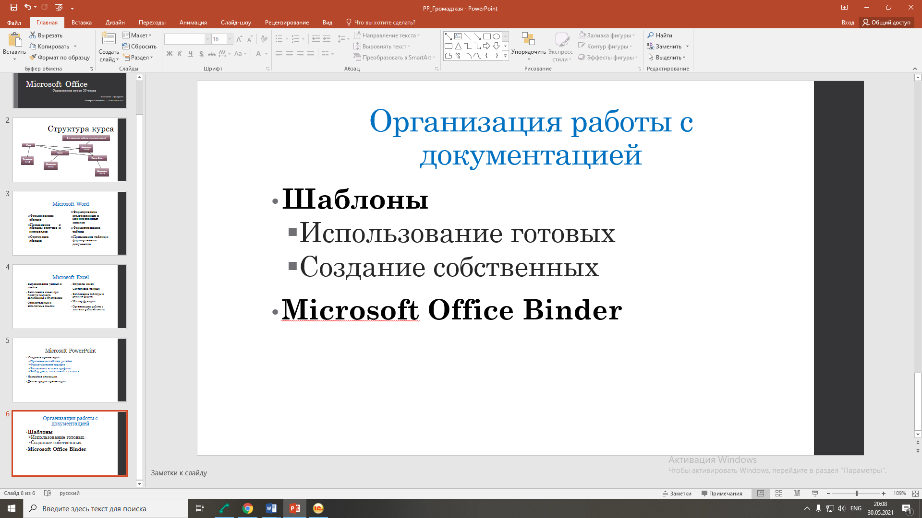This screenshot has width=922, height=518.
Task: Open PowerPoint from Windows taskbar
Action: 295,508
